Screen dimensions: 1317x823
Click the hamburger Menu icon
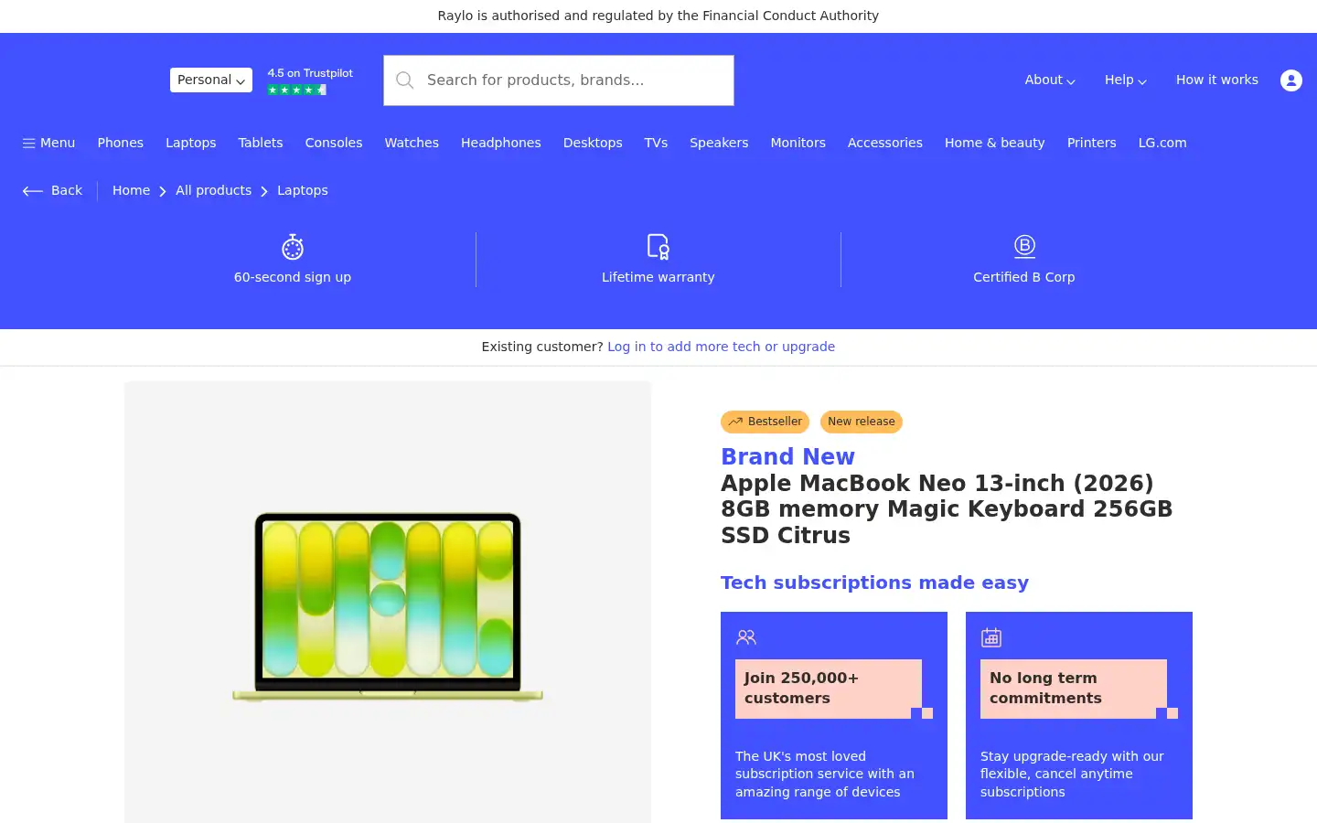point(29,144)
